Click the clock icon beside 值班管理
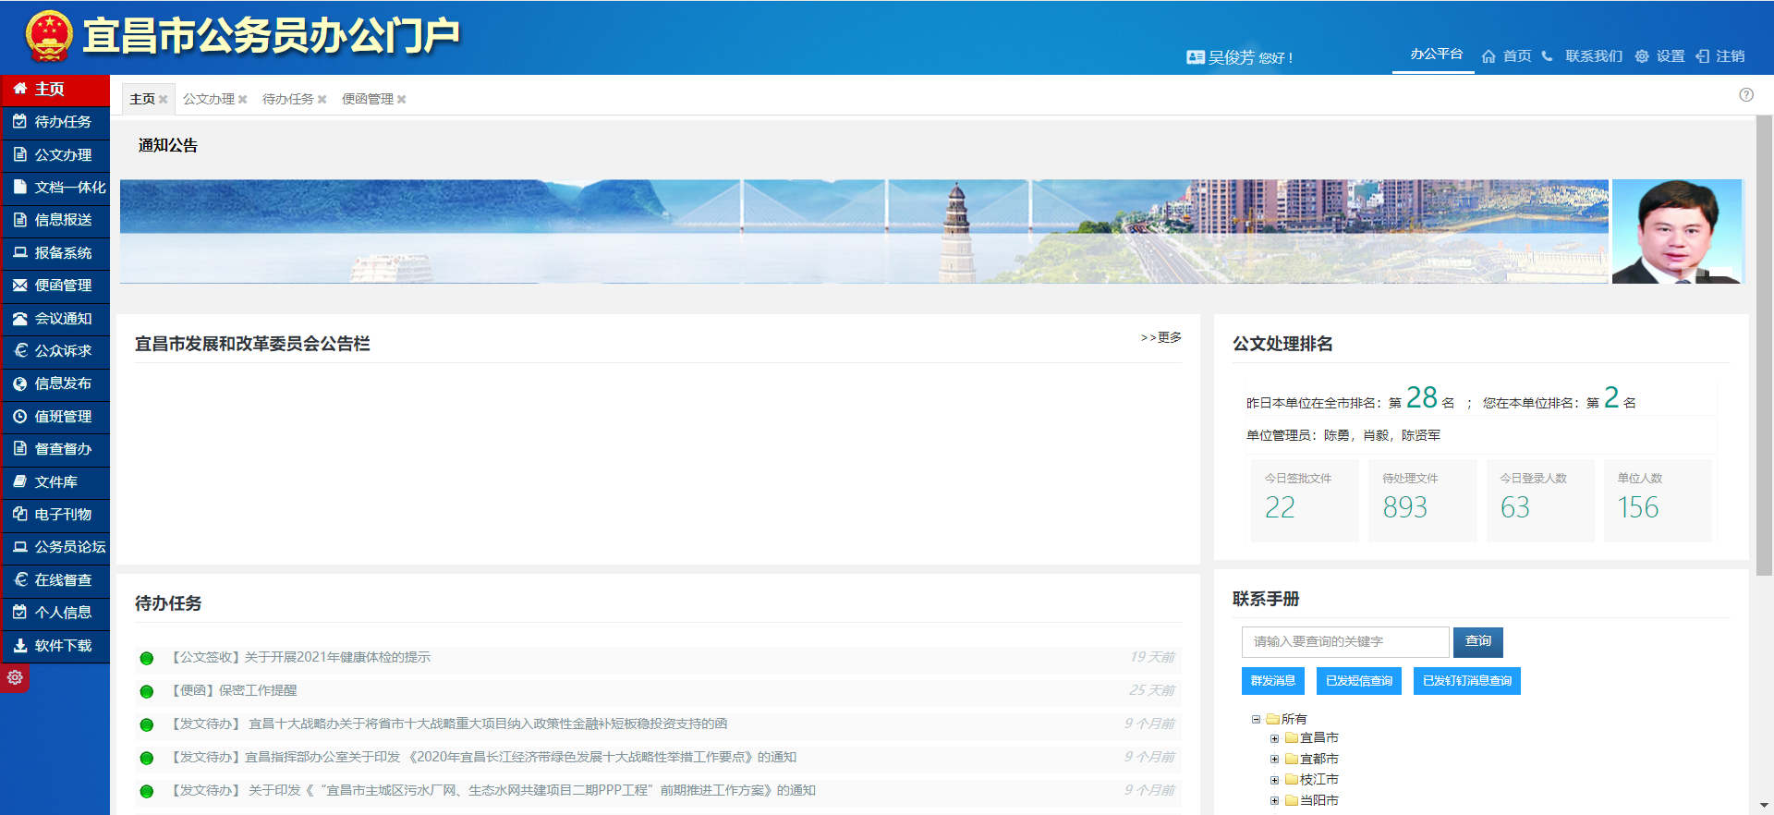 point(19,417)
